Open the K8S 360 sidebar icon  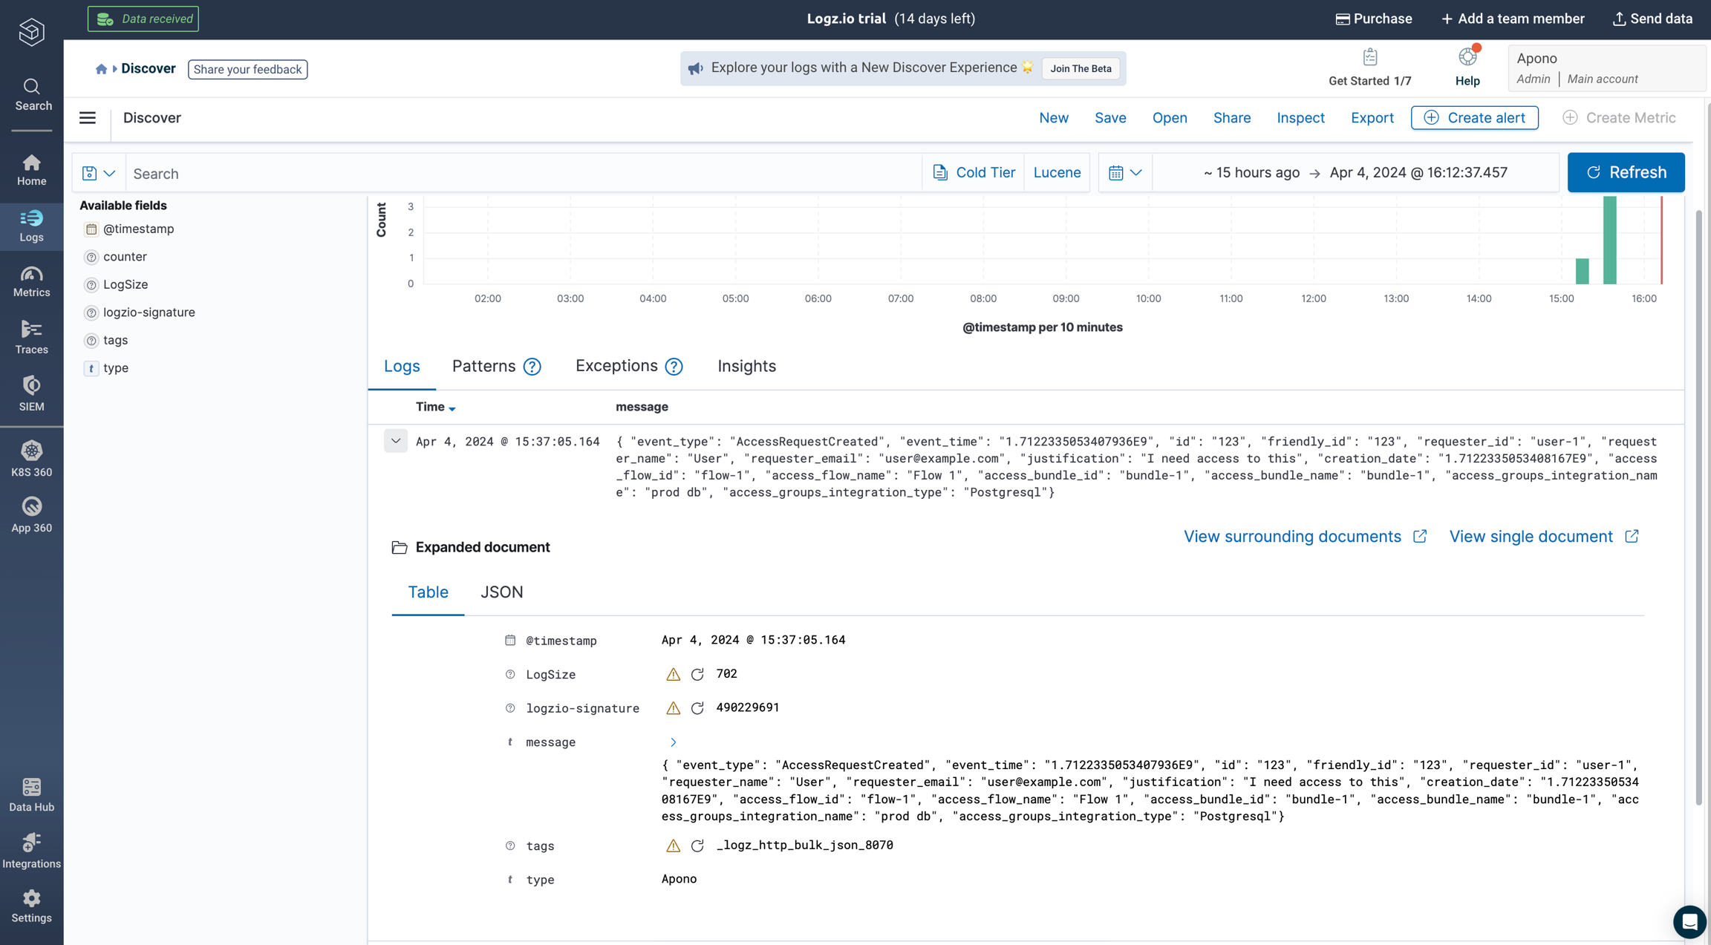(x=31, y=459)
